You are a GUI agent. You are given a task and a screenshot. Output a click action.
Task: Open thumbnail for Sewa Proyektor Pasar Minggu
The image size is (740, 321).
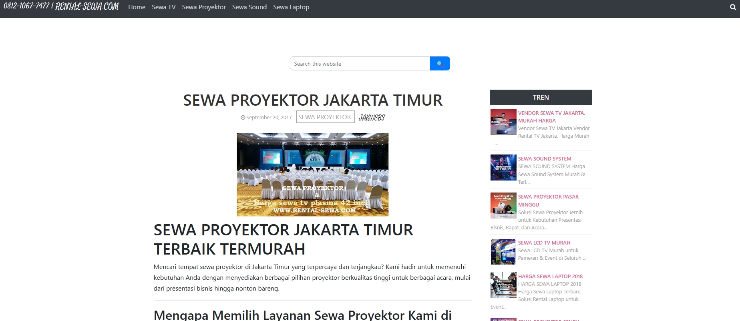503,205
